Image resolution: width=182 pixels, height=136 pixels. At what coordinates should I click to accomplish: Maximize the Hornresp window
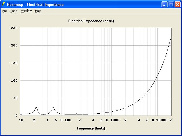(171, 5)
